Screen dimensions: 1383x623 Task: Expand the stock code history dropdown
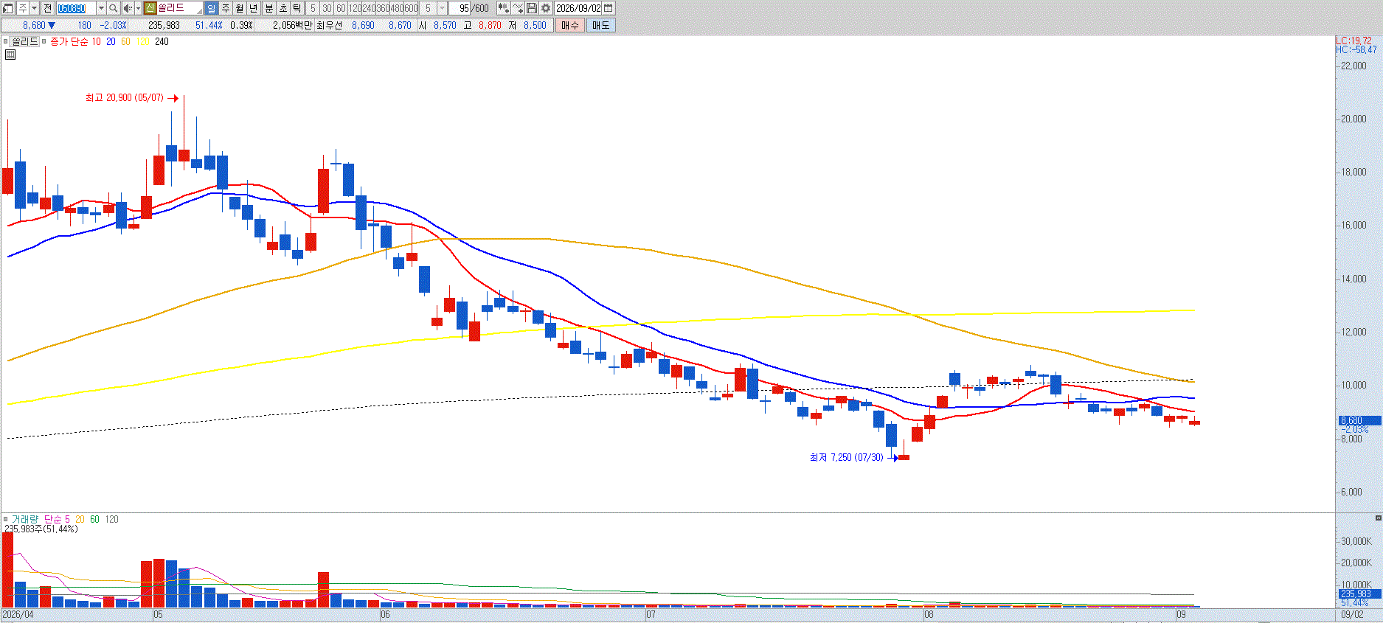101,8
